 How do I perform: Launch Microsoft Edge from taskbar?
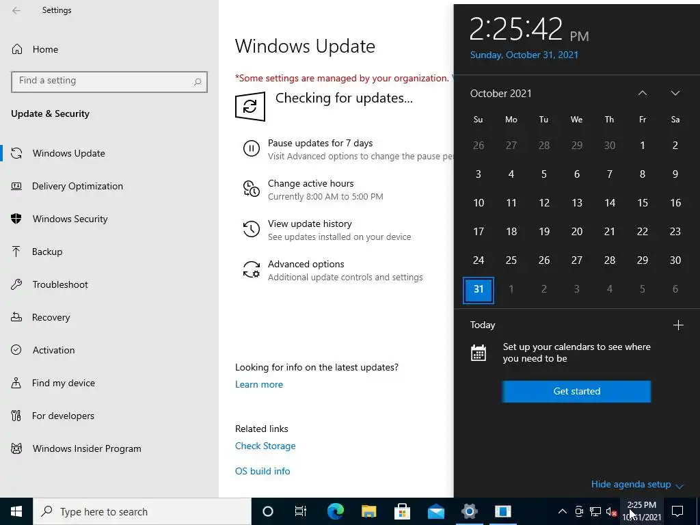point(336,511)
